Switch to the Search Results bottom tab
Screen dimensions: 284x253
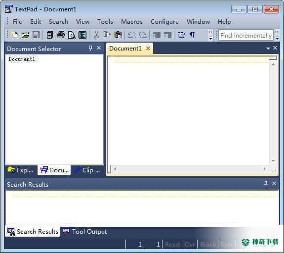point(33,232)
